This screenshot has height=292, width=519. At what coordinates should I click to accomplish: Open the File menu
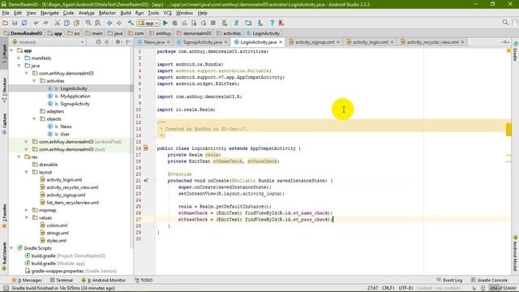tap(6, 13)
